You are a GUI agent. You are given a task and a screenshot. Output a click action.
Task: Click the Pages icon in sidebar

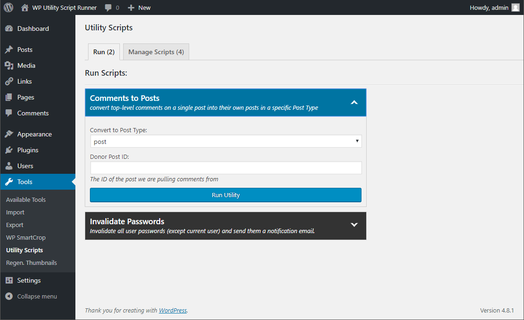pos(9,97)
